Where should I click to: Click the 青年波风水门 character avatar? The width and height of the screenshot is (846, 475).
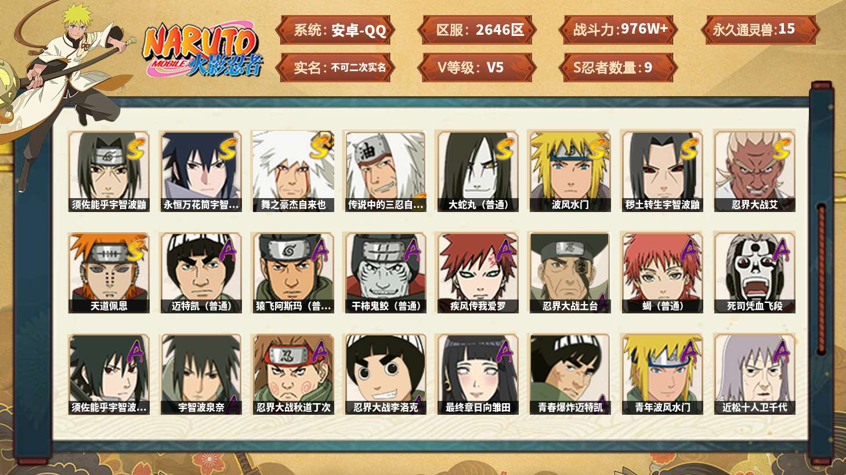tap(662, 374)
